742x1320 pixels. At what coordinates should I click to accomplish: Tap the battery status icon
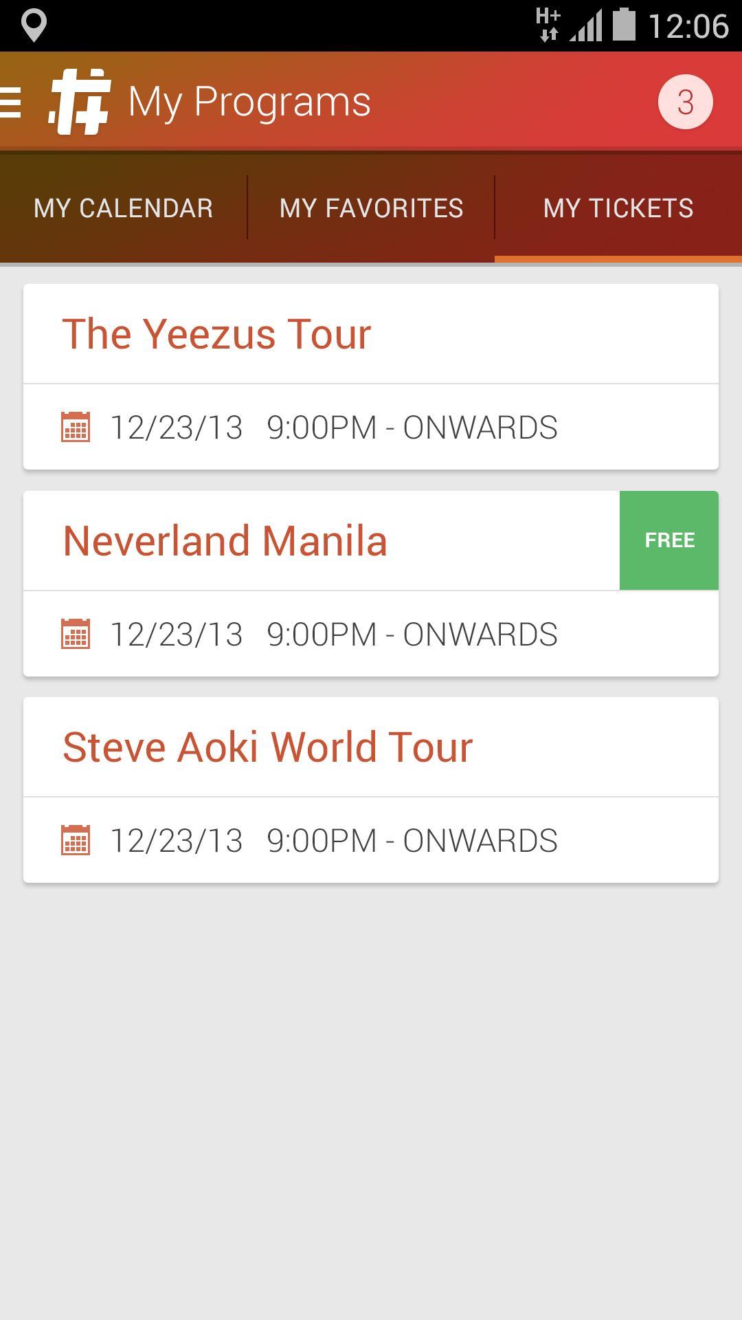[624, 25]
